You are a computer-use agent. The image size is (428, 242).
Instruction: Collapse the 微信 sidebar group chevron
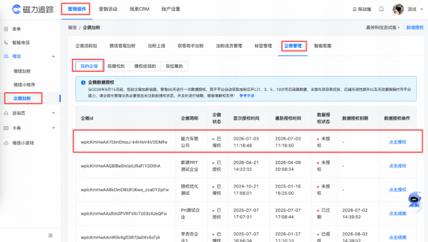(x=54, y=56)
